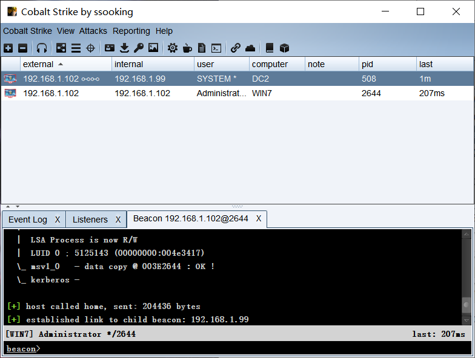Click the DC2 session beacon icon

(x=10, y=79)
